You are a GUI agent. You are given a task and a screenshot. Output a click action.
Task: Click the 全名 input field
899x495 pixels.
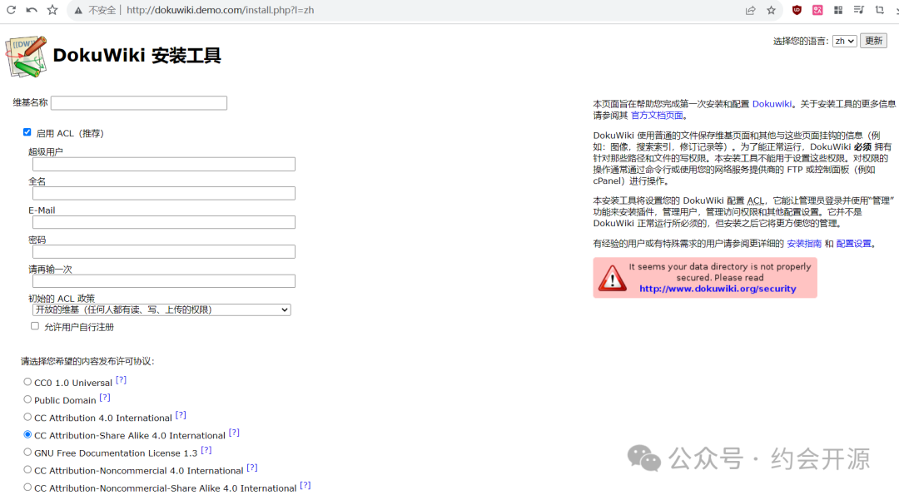164,194
